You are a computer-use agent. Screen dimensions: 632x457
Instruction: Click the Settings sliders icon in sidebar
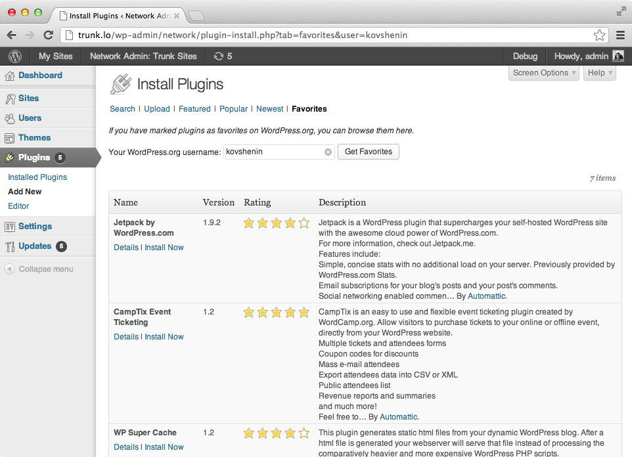pos(10,227)
